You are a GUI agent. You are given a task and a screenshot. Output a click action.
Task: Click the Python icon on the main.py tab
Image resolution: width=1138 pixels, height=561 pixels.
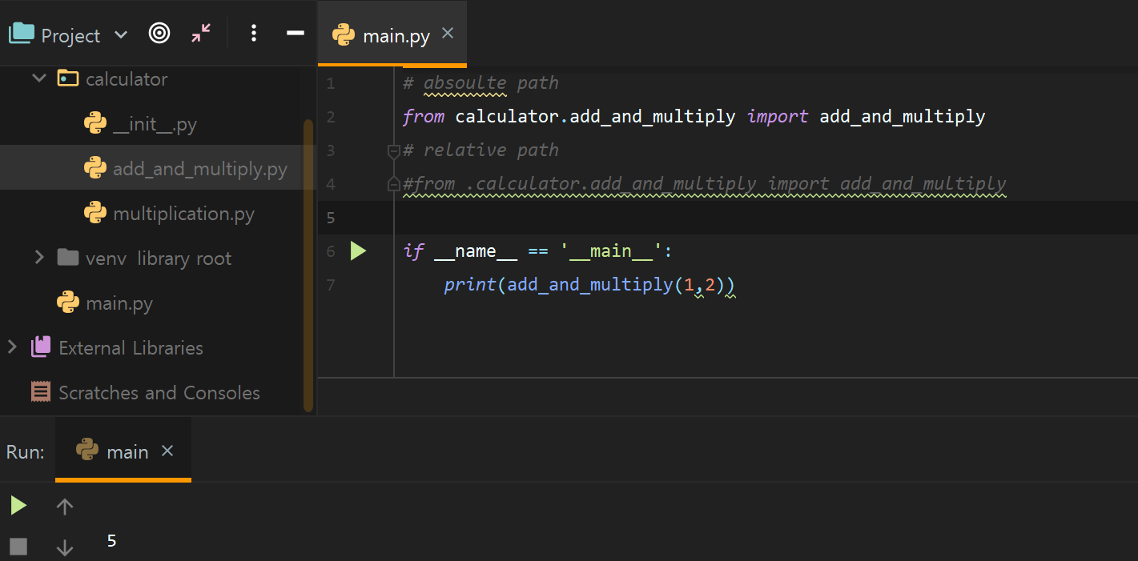(344, 34)
